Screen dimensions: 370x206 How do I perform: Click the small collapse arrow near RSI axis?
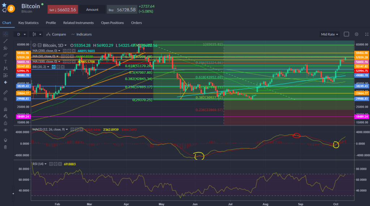pyautogui.click(x=13, y=193)
